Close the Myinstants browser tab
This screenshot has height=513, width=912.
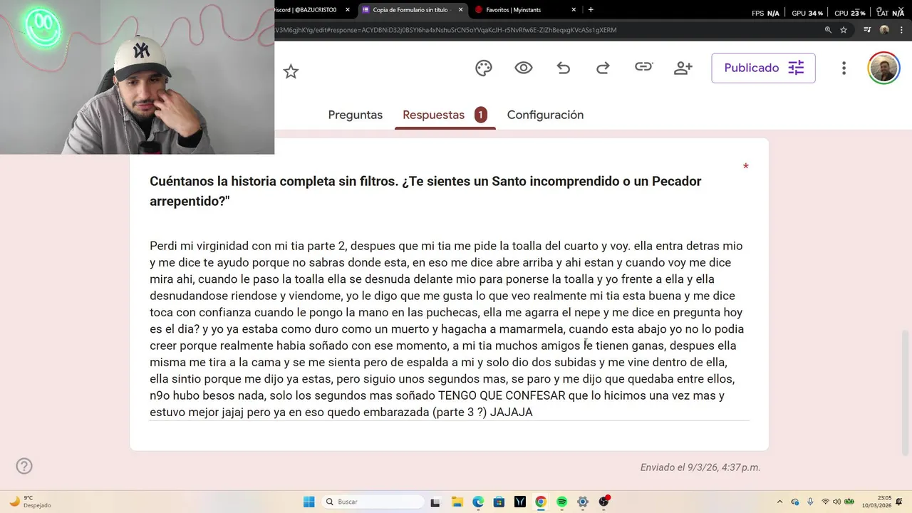[x=574, y=10]
